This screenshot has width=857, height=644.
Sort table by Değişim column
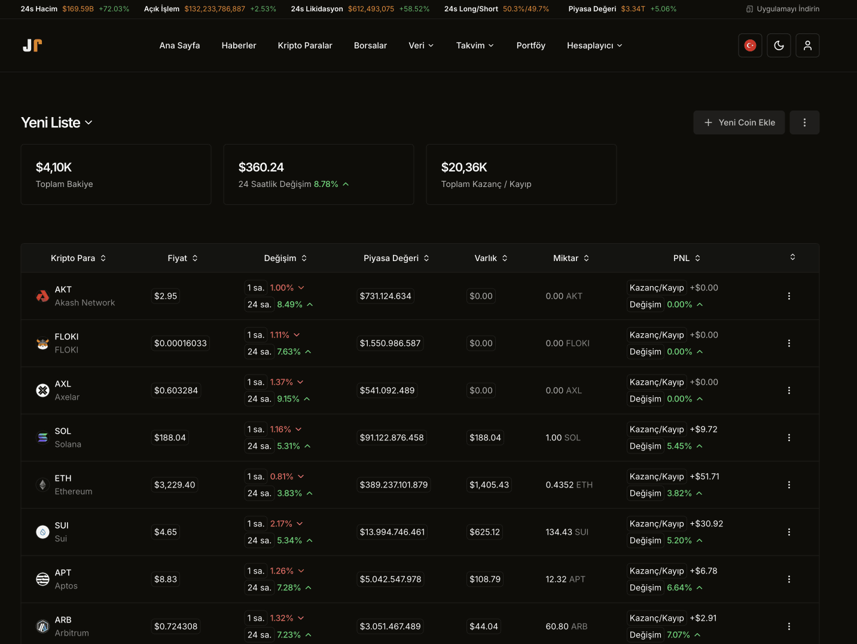tap(285, 258)
